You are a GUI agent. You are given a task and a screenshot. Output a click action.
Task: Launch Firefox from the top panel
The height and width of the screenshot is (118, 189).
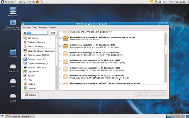[38, 2]
